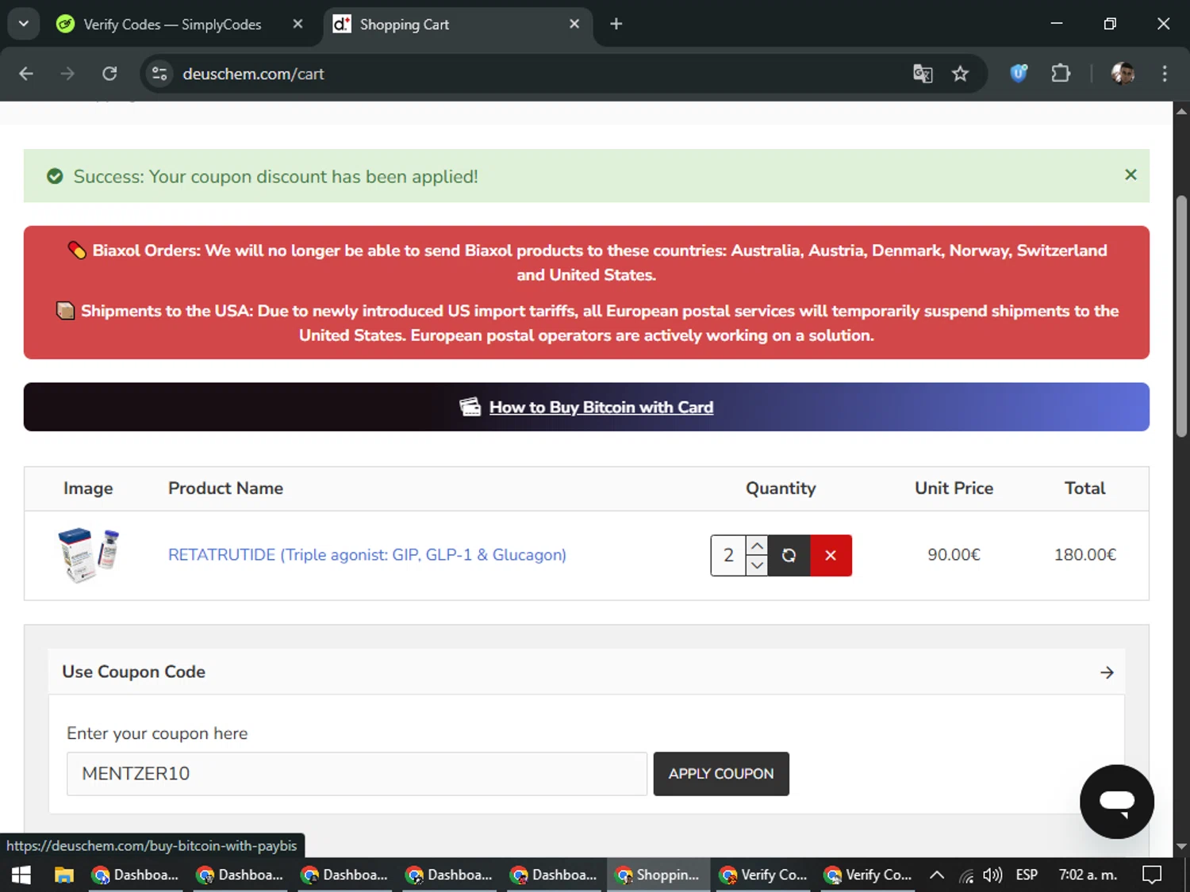Show hidden system tray icons

coord(937,875)
